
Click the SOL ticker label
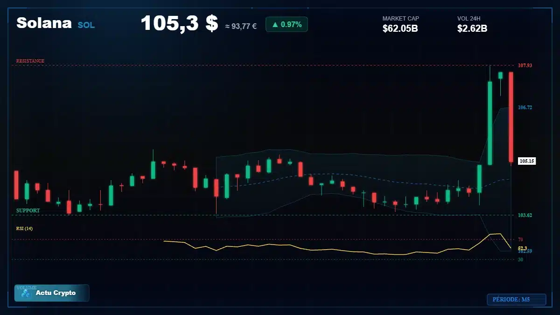click(86, 25)
